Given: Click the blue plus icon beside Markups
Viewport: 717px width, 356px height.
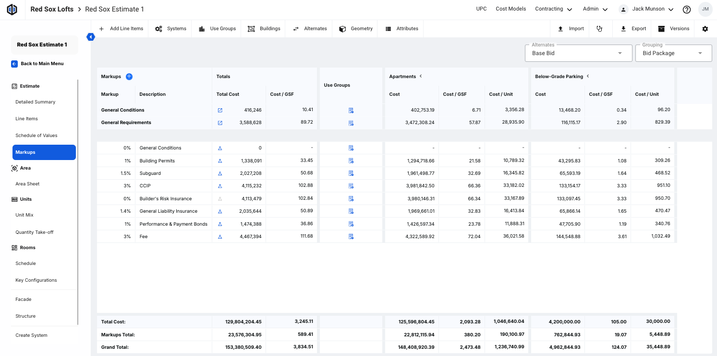Looking at the screenshot, I should [x=129, y=77].
